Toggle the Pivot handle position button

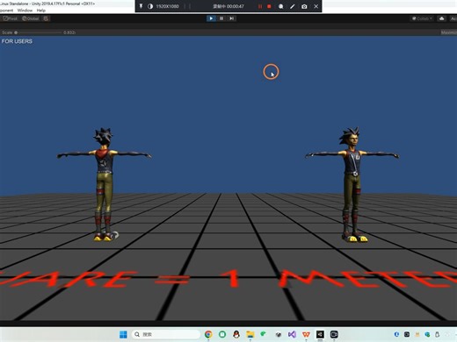10,18
